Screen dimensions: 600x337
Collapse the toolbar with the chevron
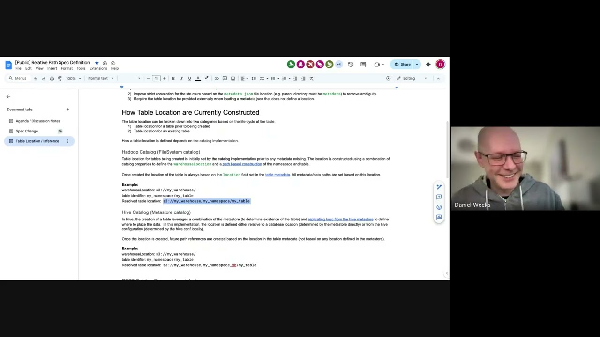point(438,79)
